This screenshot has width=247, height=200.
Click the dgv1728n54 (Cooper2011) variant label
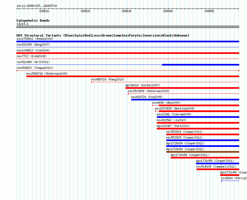click(185, 143)
